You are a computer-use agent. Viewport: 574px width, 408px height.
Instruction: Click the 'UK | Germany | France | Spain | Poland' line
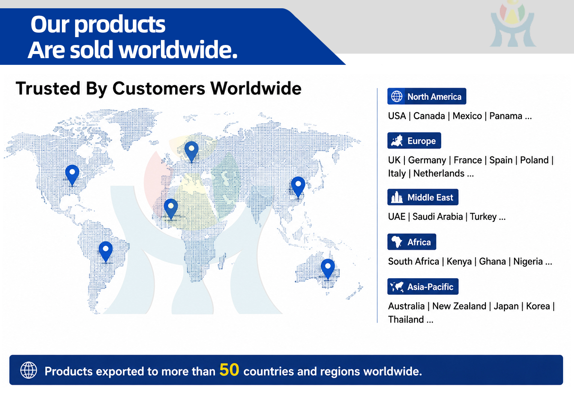pos(471,160)
